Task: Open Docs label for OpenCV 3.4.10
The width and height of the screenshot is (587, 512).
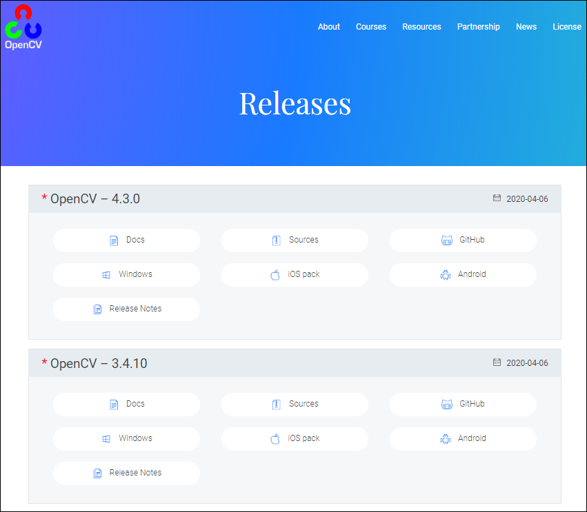Action: [x=135, y=404]
